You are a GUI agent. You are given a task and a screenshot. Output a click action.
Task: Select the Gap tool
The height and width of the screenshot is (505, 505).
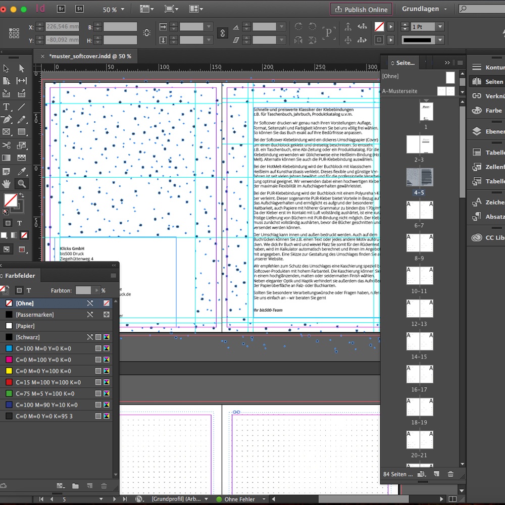pyautogui.click(x=22, y=81)
